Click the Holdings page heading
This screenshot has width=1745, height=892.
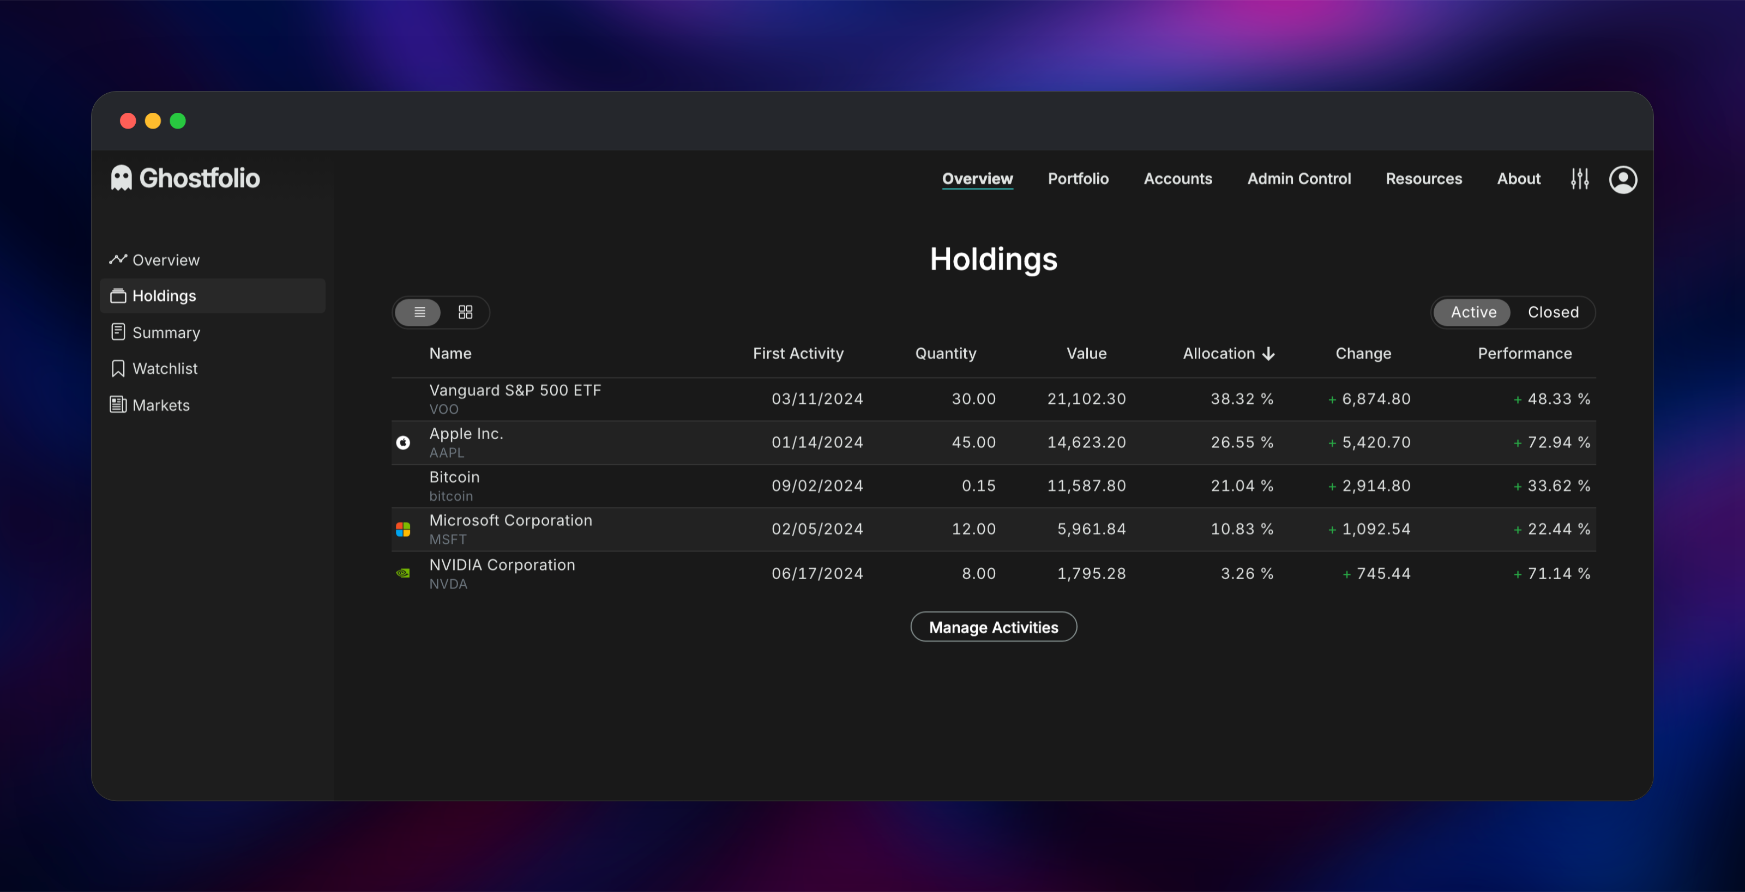click(x=993, y=259)
